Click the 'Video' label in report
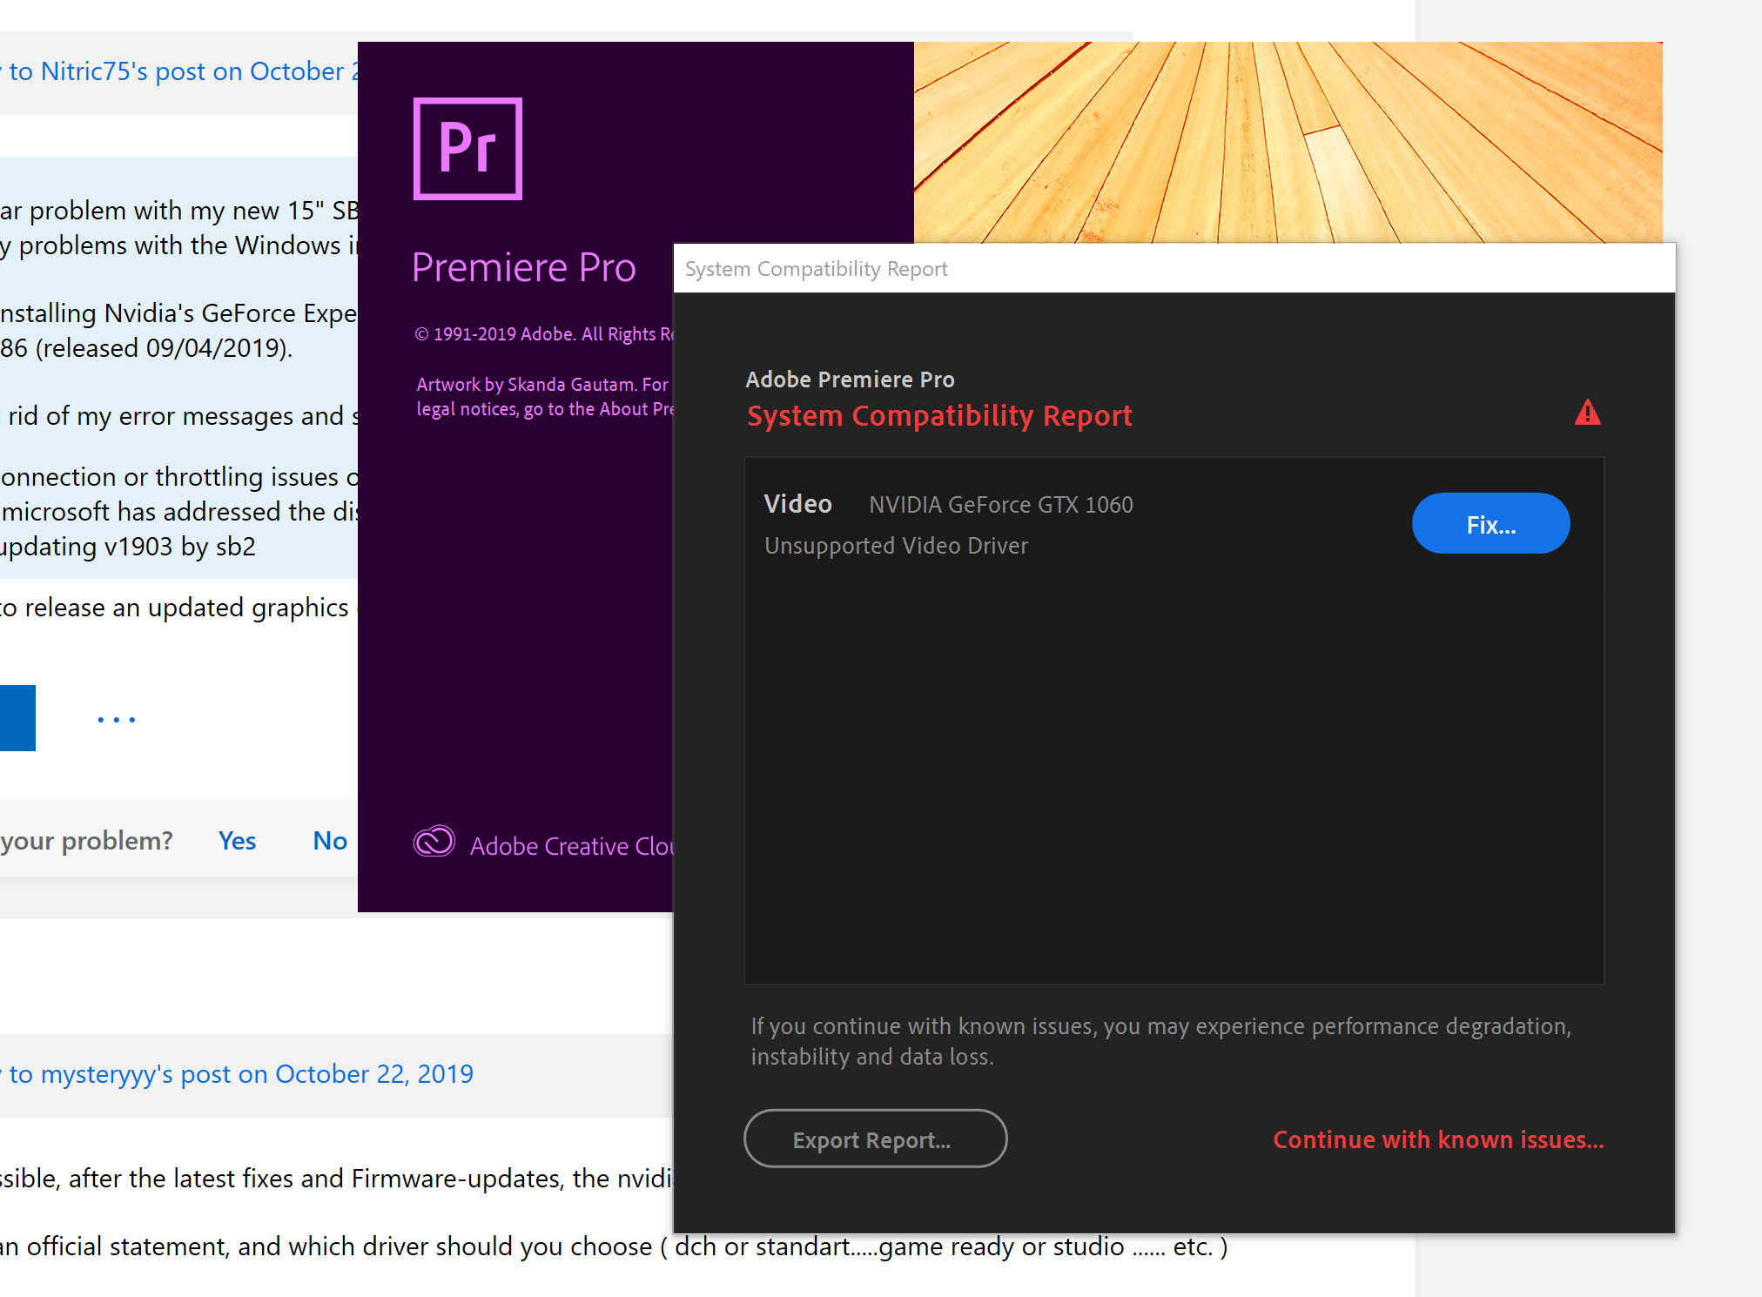This screenshot has width=1762, height=1297. (797, 504)
